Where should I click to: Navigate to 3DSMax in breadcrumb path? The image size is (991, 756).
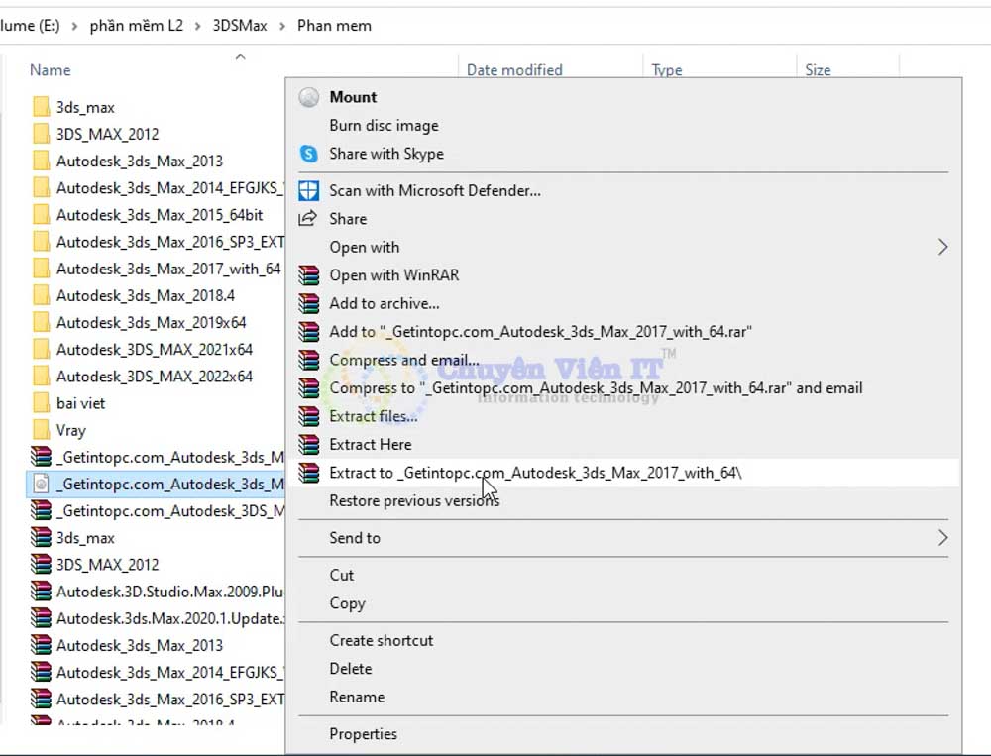pyautogui.click(x=240, y=26)
